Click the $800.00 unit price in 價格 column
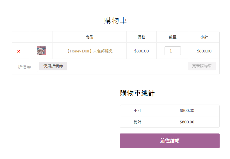 pyautogui.click(x=141, y=51)
